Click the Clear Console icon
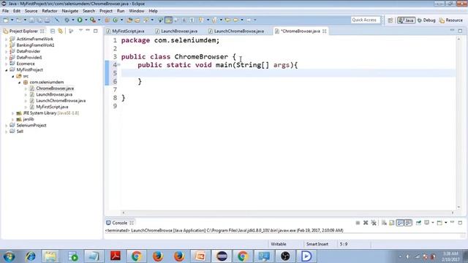 click(x=384, y=223)
